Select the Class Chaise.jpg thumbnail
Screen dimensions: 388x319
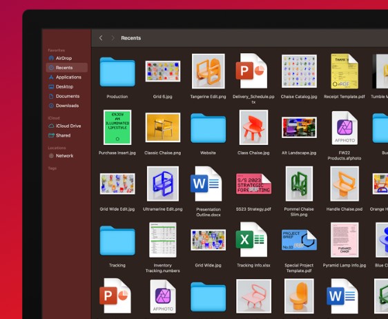pos(253,128)
